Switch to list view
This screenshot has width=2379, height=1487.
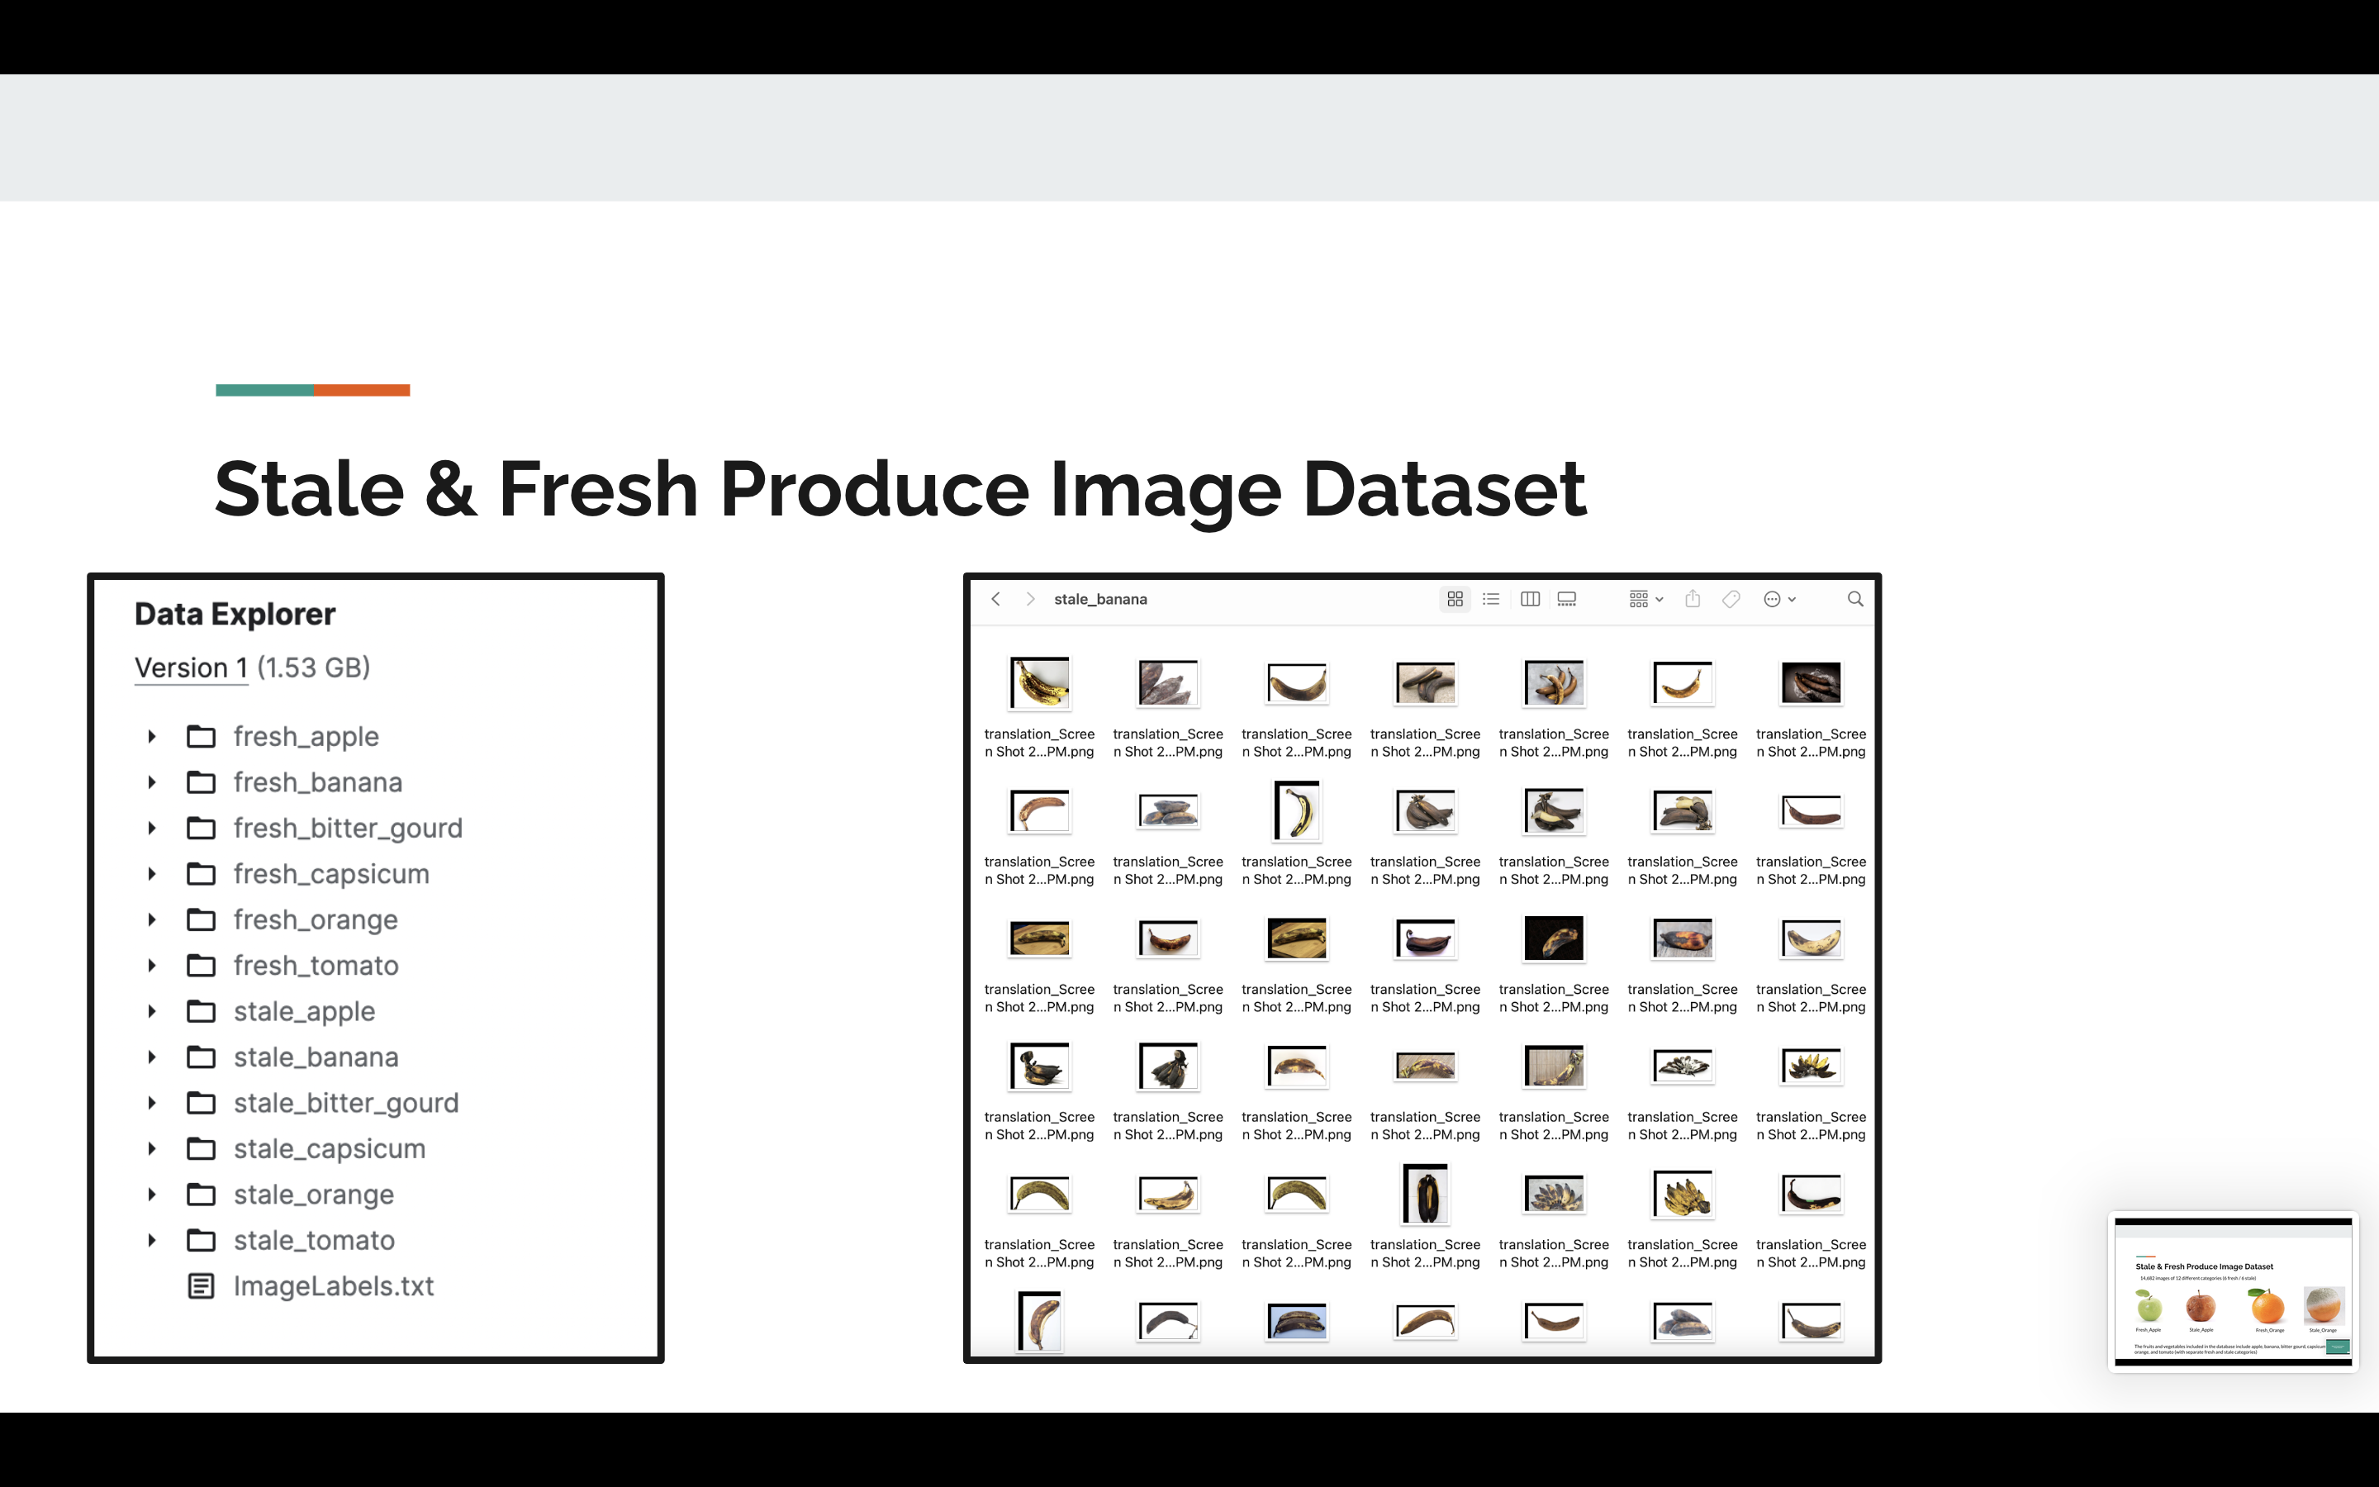point(1491,599)
